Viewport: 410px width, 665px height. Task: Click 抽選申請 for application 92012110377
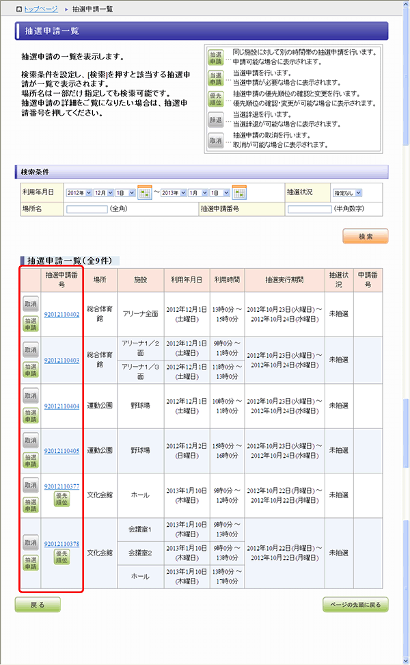point(31,505)
